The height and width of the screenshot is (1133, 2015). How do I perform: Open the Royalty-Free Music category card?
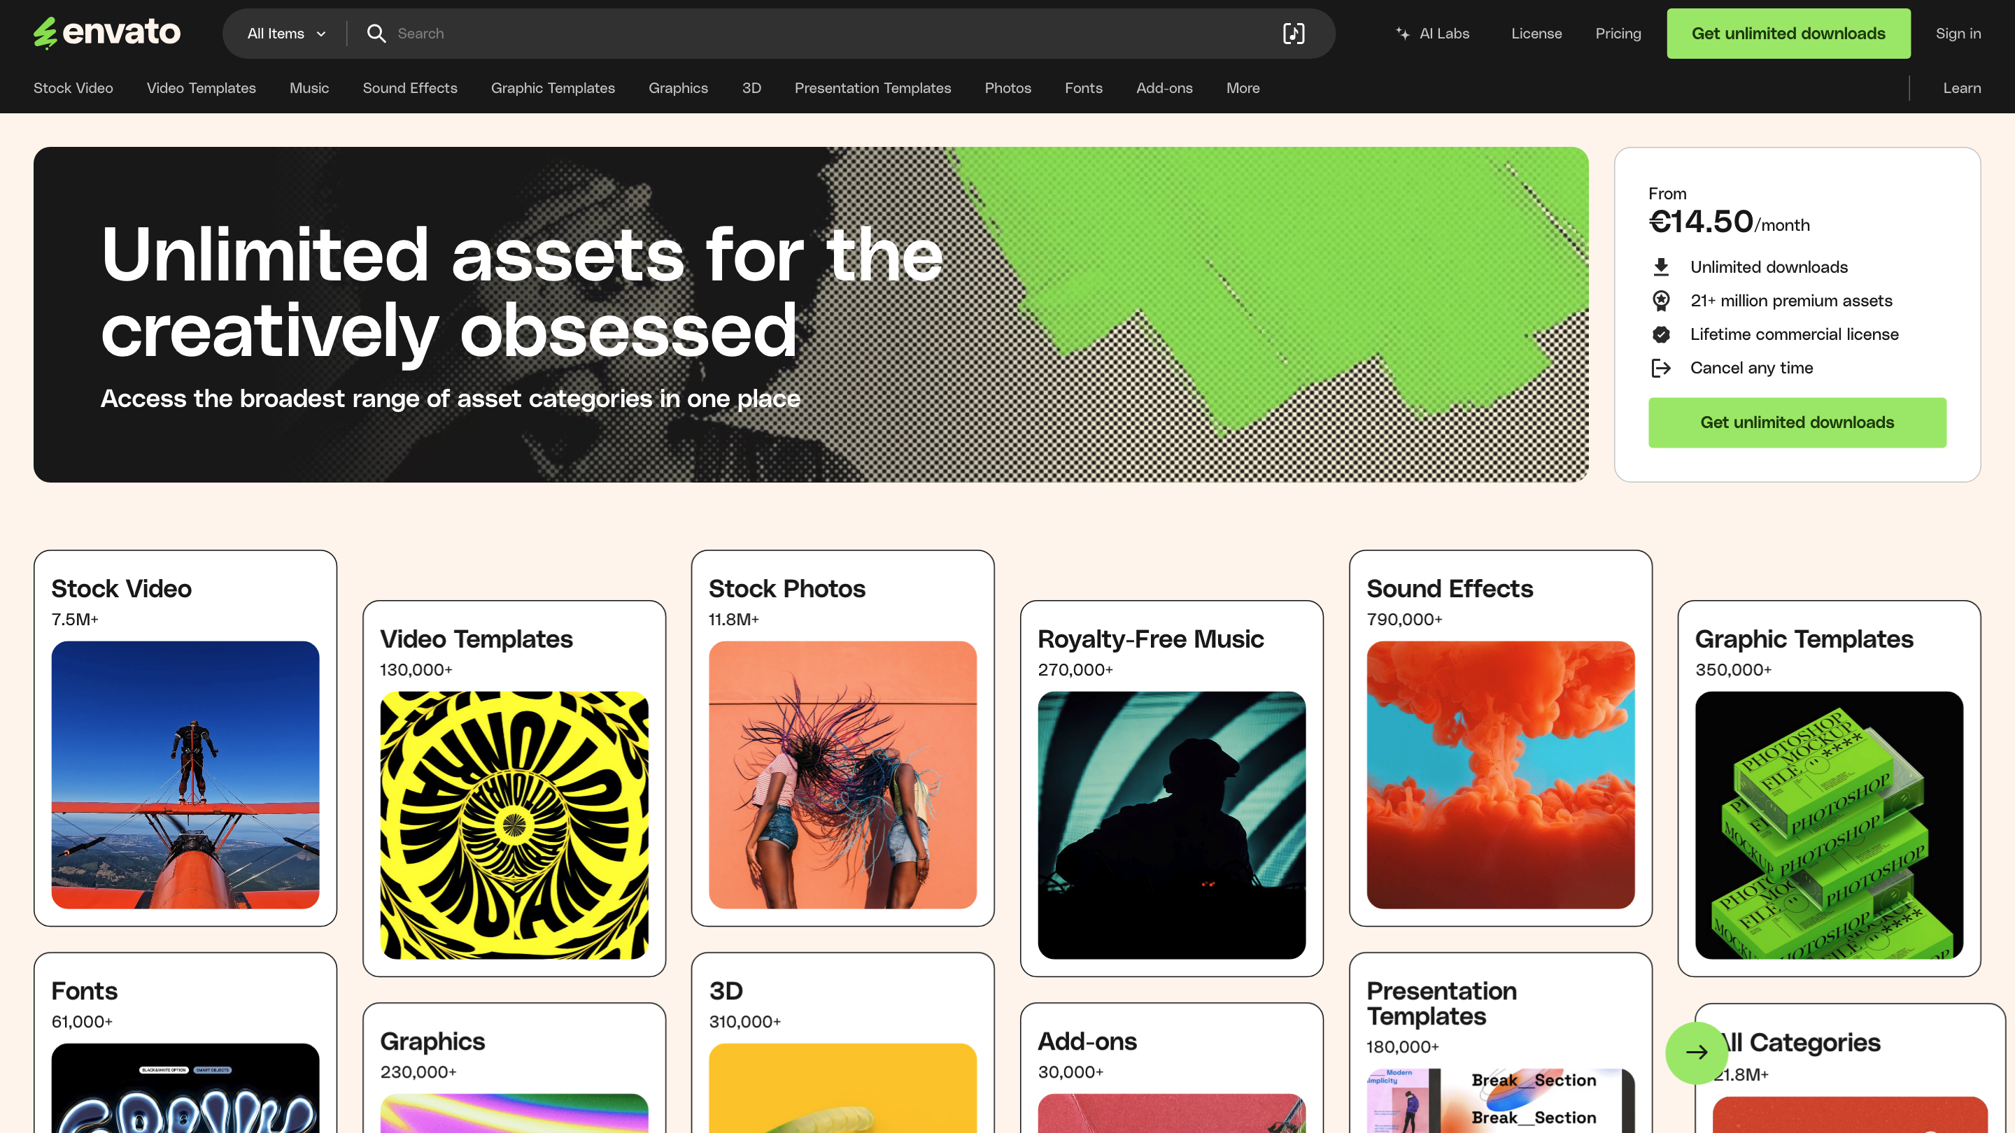pyautogui.click(x=1171, y=788)
